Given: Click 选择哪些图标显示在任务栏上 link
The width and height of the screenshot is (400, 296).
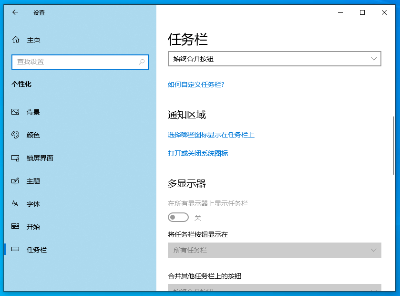Looking at the screenshot, I should click(x=211, y=135).
